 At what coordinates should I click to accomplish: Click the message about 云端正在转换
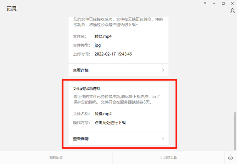pyautogui.click(x=118, y=22)
